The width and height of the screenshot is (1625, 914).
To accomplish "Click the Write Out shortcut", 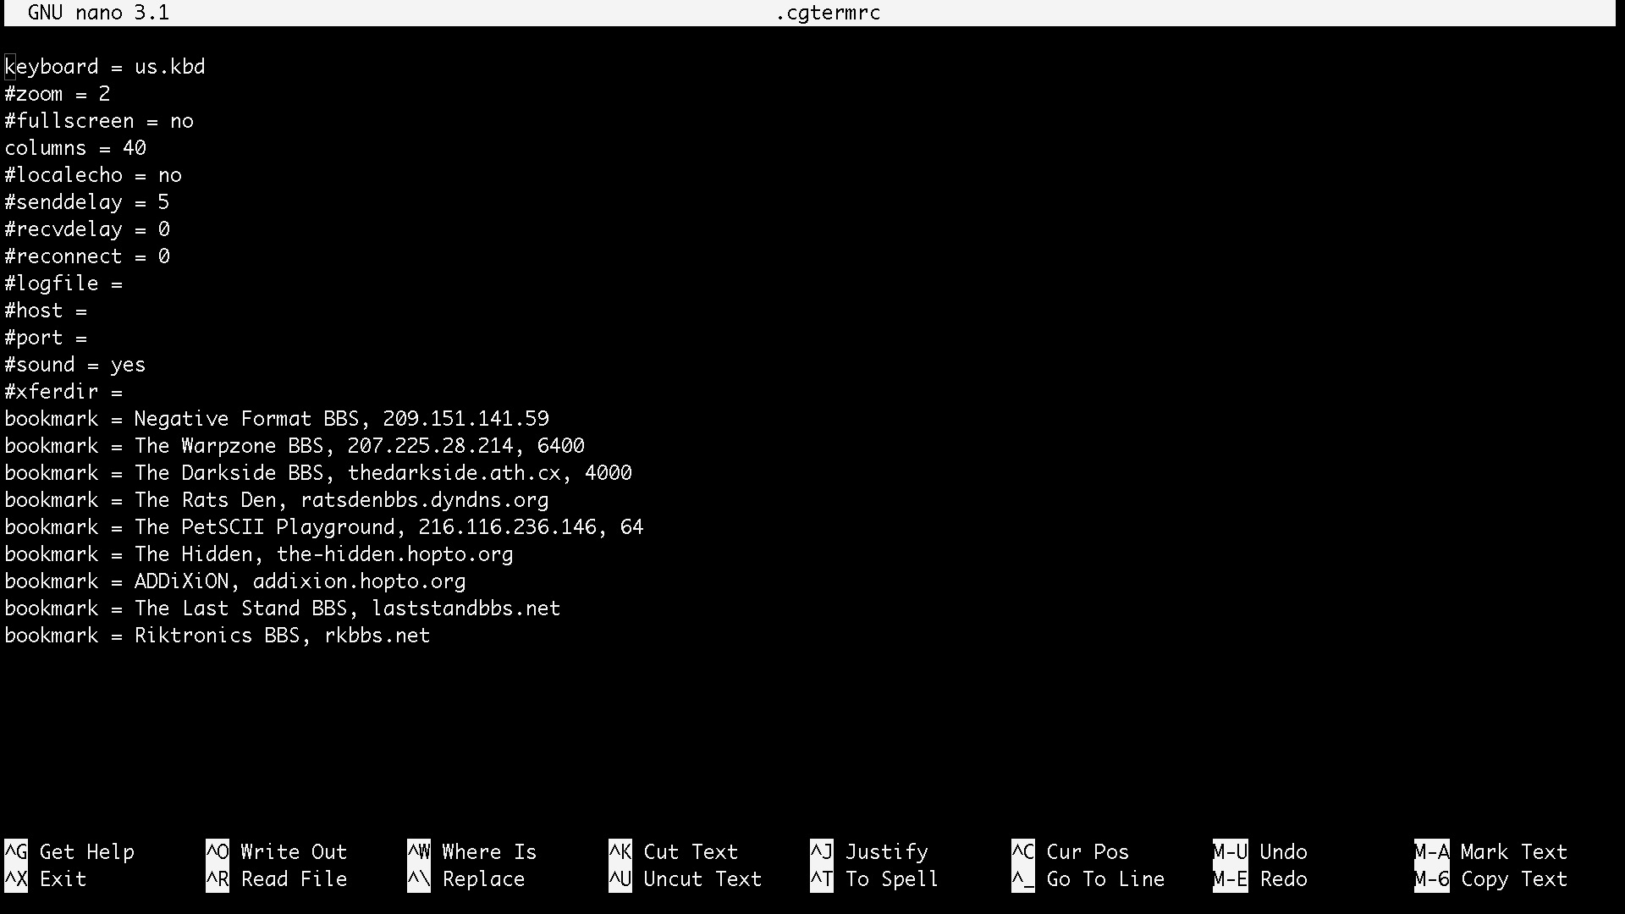I will click(x=277, y=851).
